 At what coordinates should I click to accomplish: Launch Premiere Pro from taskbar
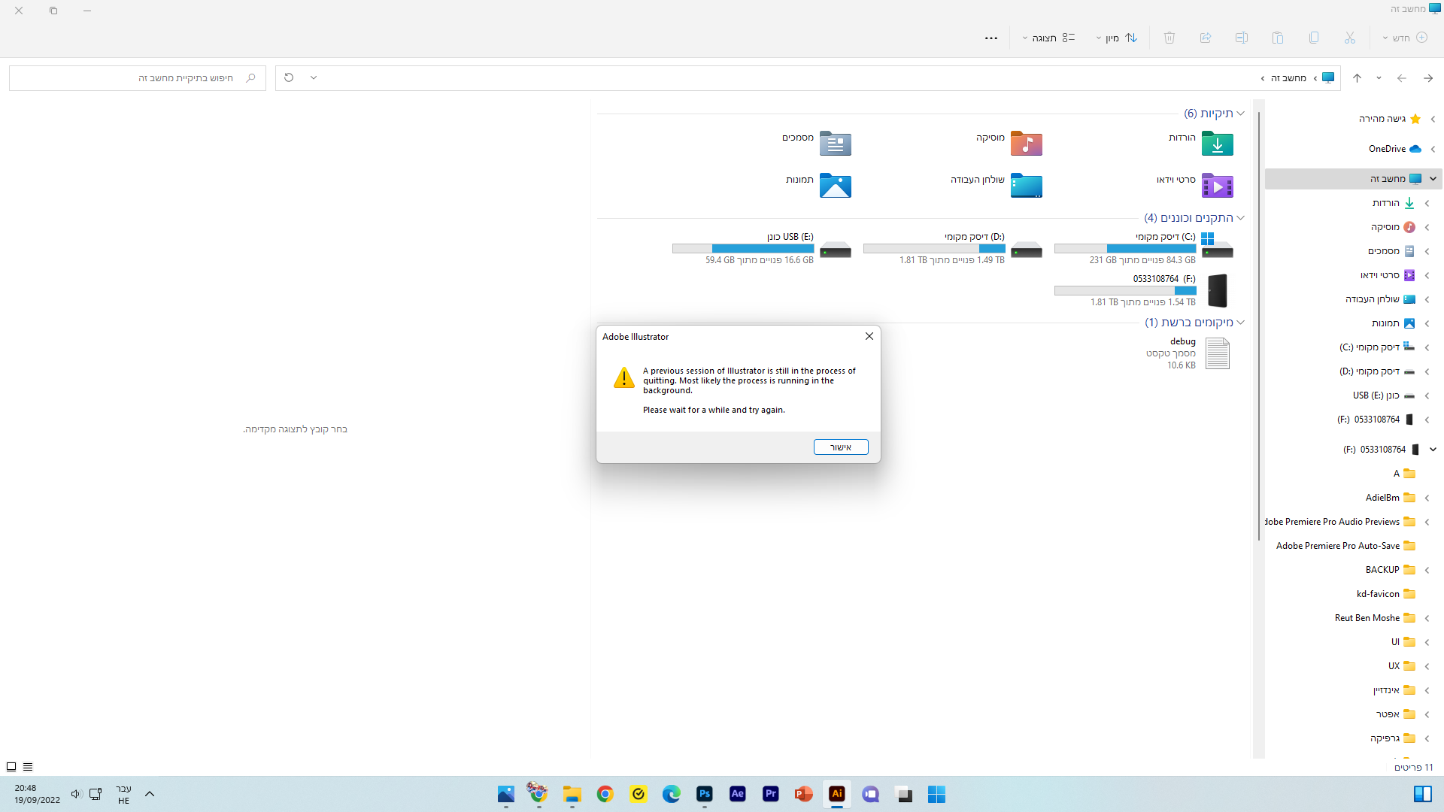click(770, 794)
